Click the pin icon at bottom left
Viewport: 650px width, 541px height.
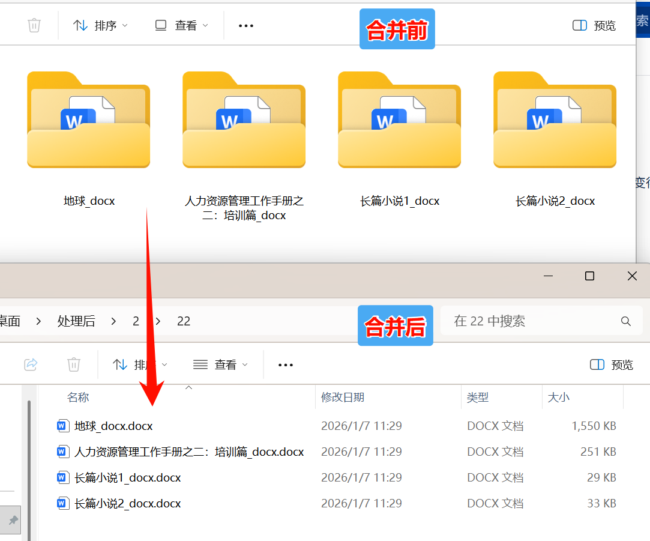coord(11,520)
